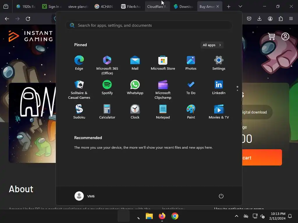Switch to the next pinned apps page
This screenshot has height=223, width=298.
[x=237, y=90]
